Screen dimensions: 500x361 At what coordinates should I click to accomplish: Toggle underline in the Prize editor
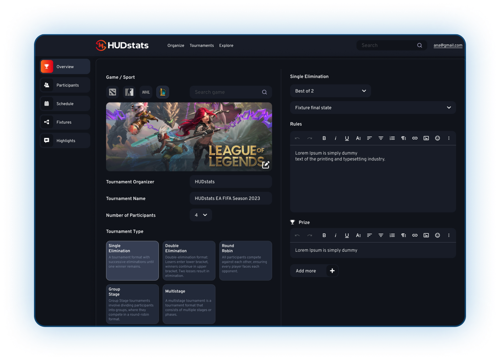tap(347, 235)
